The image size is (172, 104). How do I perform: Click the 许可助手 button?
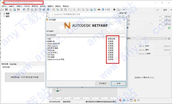[x=103, y=83]
